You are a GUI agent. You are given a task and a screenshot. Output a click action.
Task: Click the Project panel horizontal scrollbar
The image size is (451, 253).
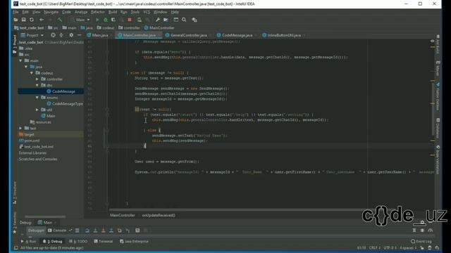point(45,217)
